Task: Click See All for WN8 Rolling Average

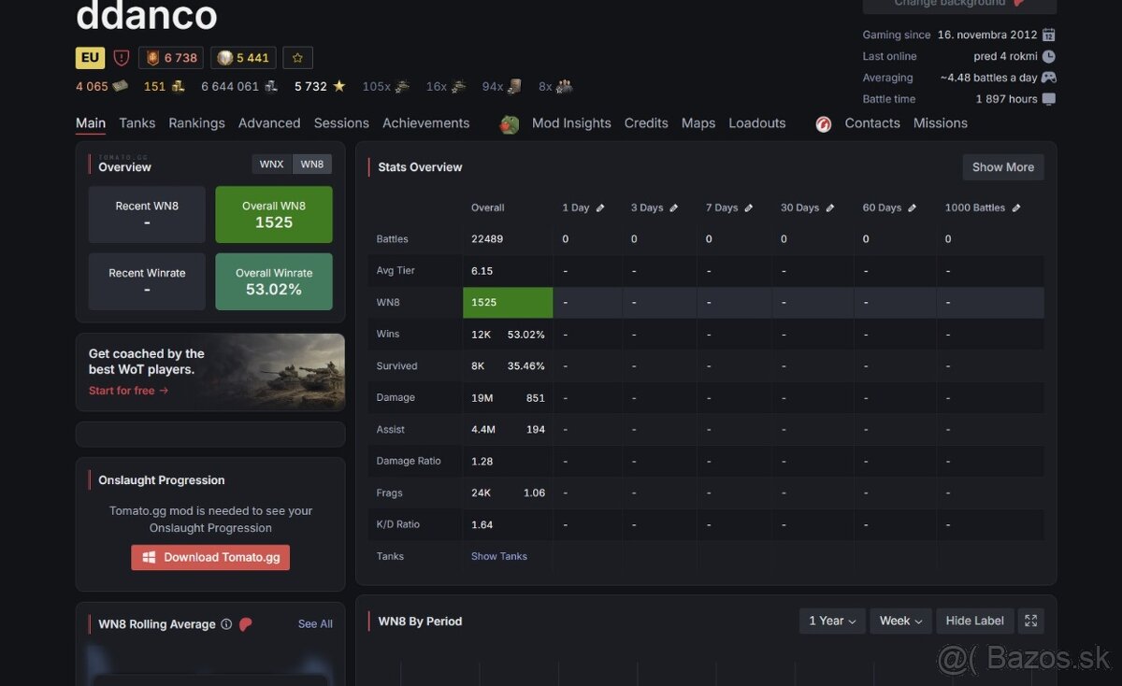Action: pos(315,624)
